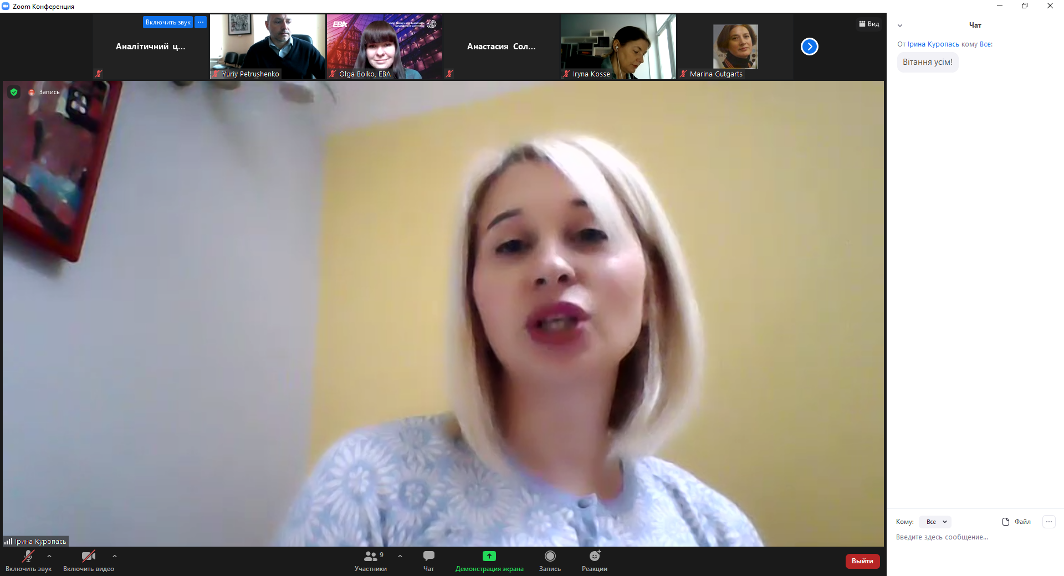Click the Вітання усім! chat message
Viewport: 1064px width, 576px height.
(x=928, y=62)
